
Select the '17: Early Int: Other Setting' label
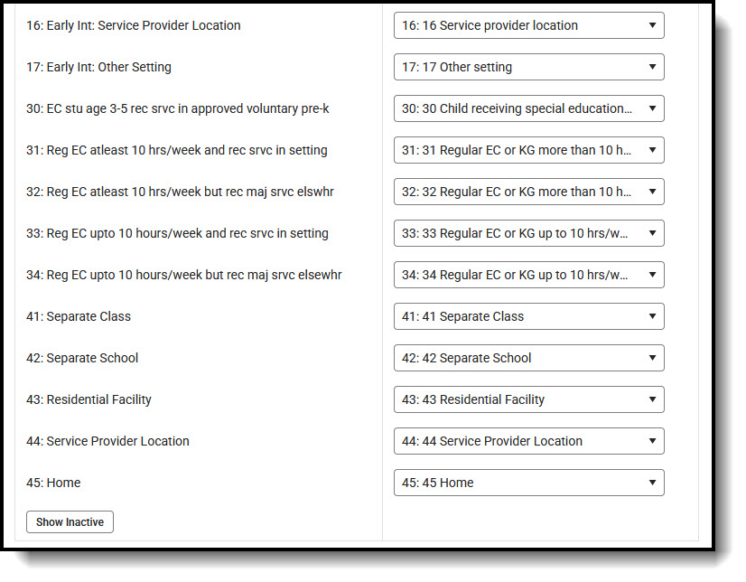(x=98, y=67)
